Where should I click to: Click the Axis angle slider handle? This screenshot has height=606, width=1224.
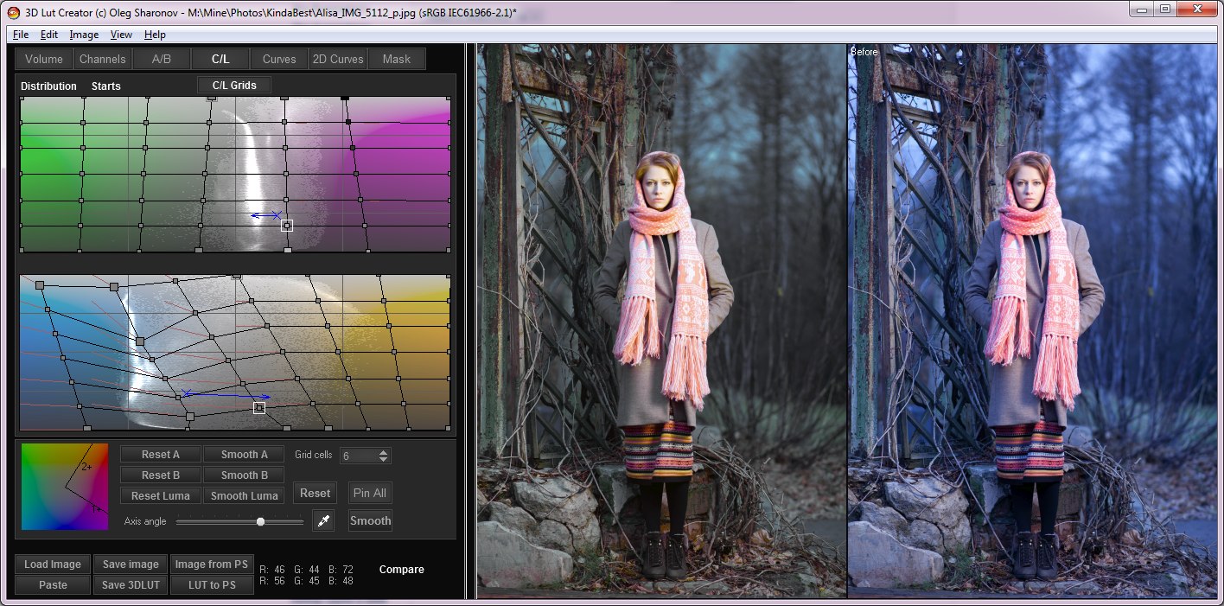[x=260, y=521]
